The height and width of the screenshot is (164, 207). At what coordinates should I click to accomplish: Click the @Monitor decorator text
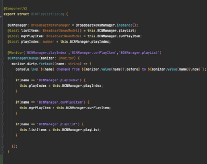pyautogui.click(x=15, y=53)
